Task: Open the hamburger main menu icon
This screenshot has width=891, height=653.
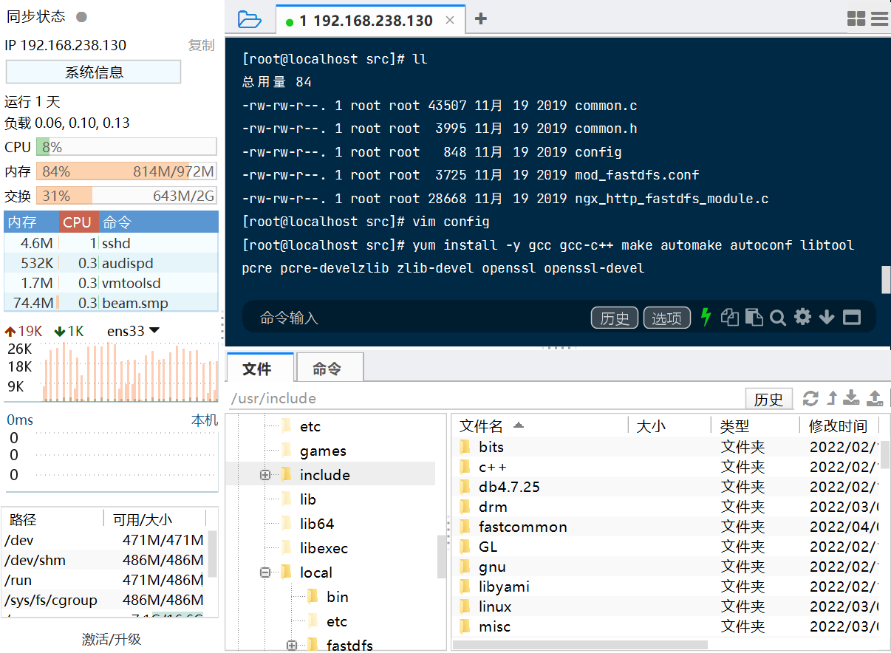Action: tap(879, 19)
